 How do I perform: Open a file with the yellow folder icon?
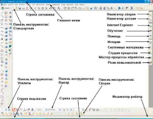coord(16,8)
